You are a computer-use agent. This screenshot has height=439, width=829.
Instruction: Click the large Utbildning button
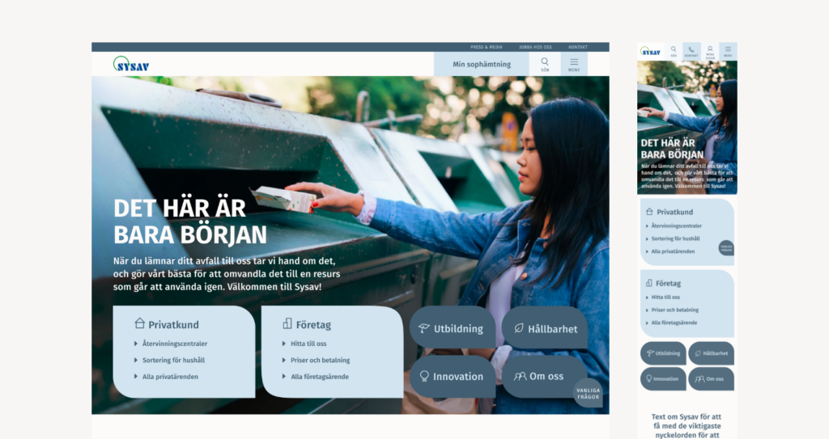[x=453, y=327]
